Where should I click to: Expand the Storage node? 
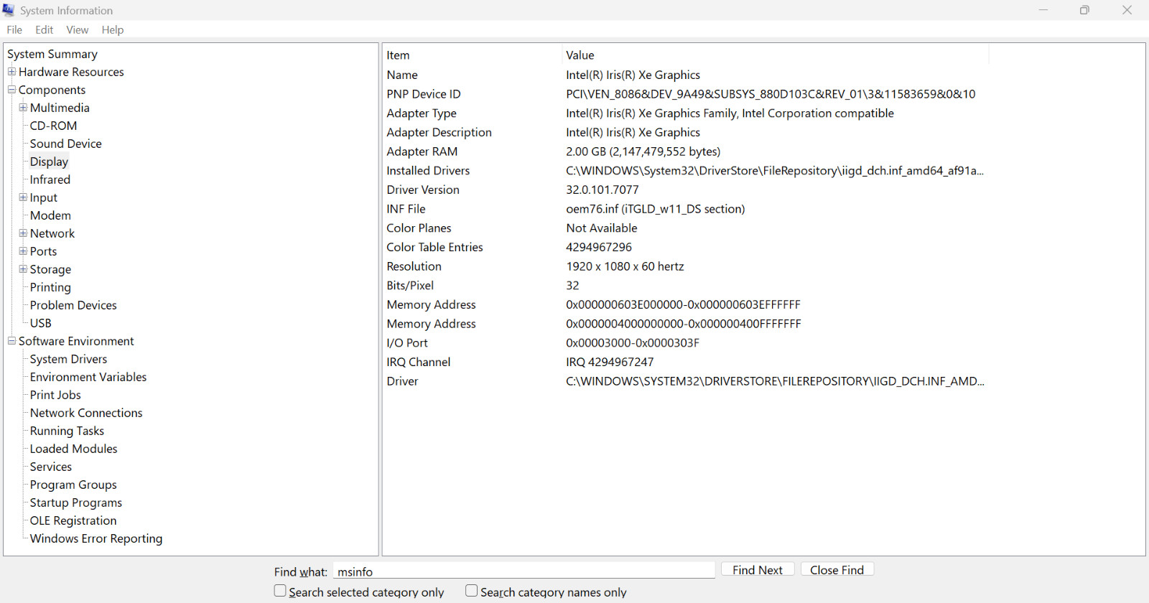point(23,269)
